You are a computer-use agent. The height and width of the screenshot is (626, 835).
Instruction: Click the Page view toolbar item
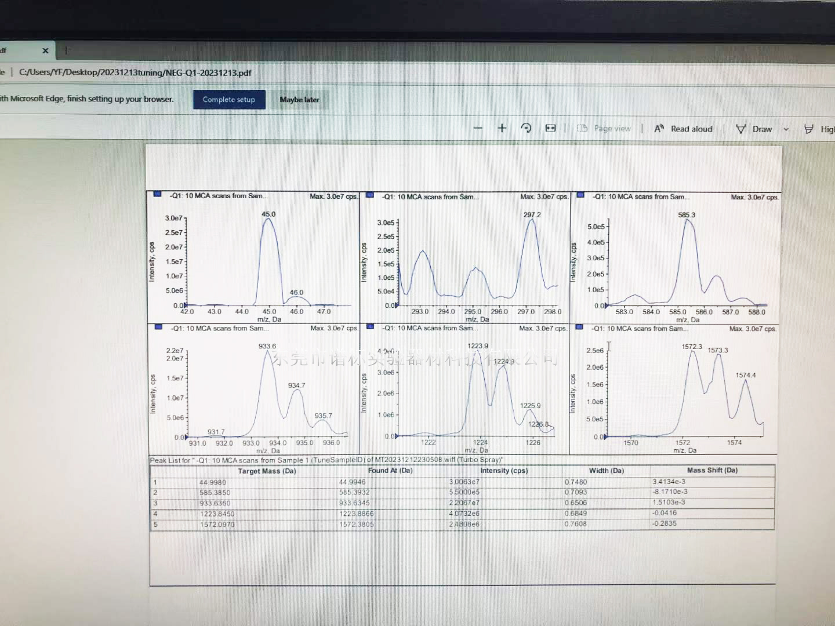coord(604,129)
